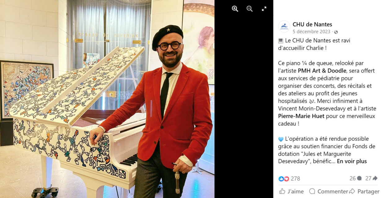Open the CHU de Nantes page name

pyautogui.click(x=312, y=24)
